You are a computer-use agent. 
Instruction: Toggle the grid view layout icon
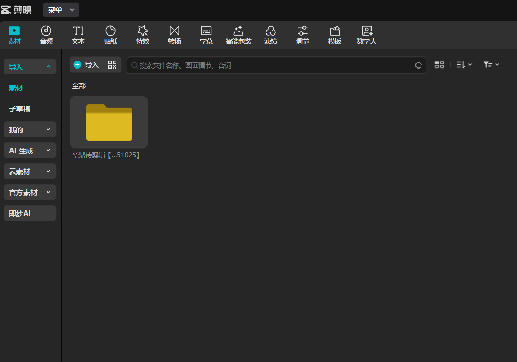coord(439,65)
